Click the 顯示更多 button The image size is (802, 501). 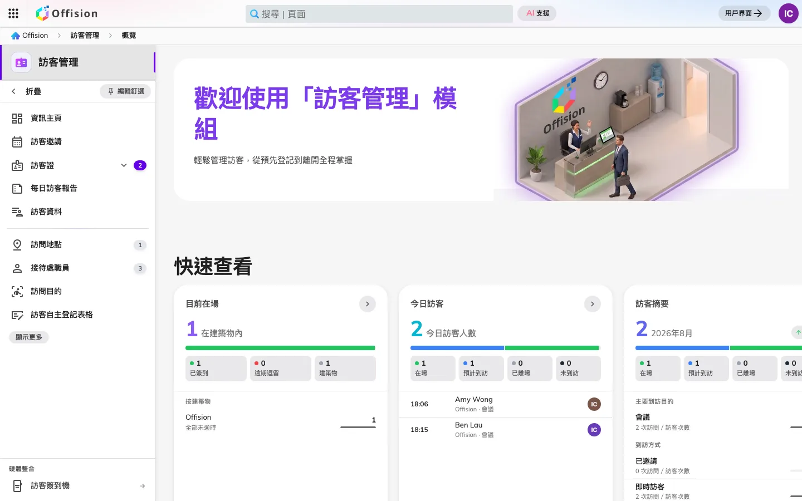(x=29, y=337)
